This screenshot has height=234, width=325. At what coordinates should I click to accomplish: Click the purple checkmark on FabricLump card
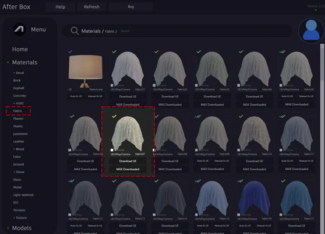tap(70, 51)
